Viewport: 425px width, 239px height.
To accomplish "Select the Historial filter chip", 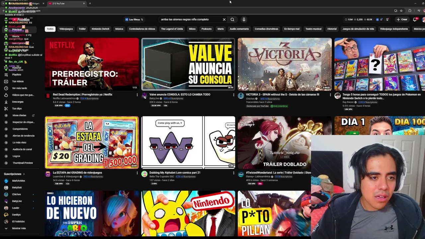I will click(x=332, y=29).
